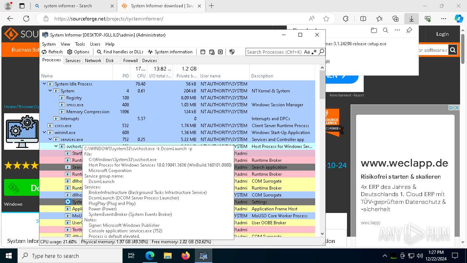Click Login link on SourceForge page
The height and width of the screenshot is (263, 467).
(x=442, y=34)
